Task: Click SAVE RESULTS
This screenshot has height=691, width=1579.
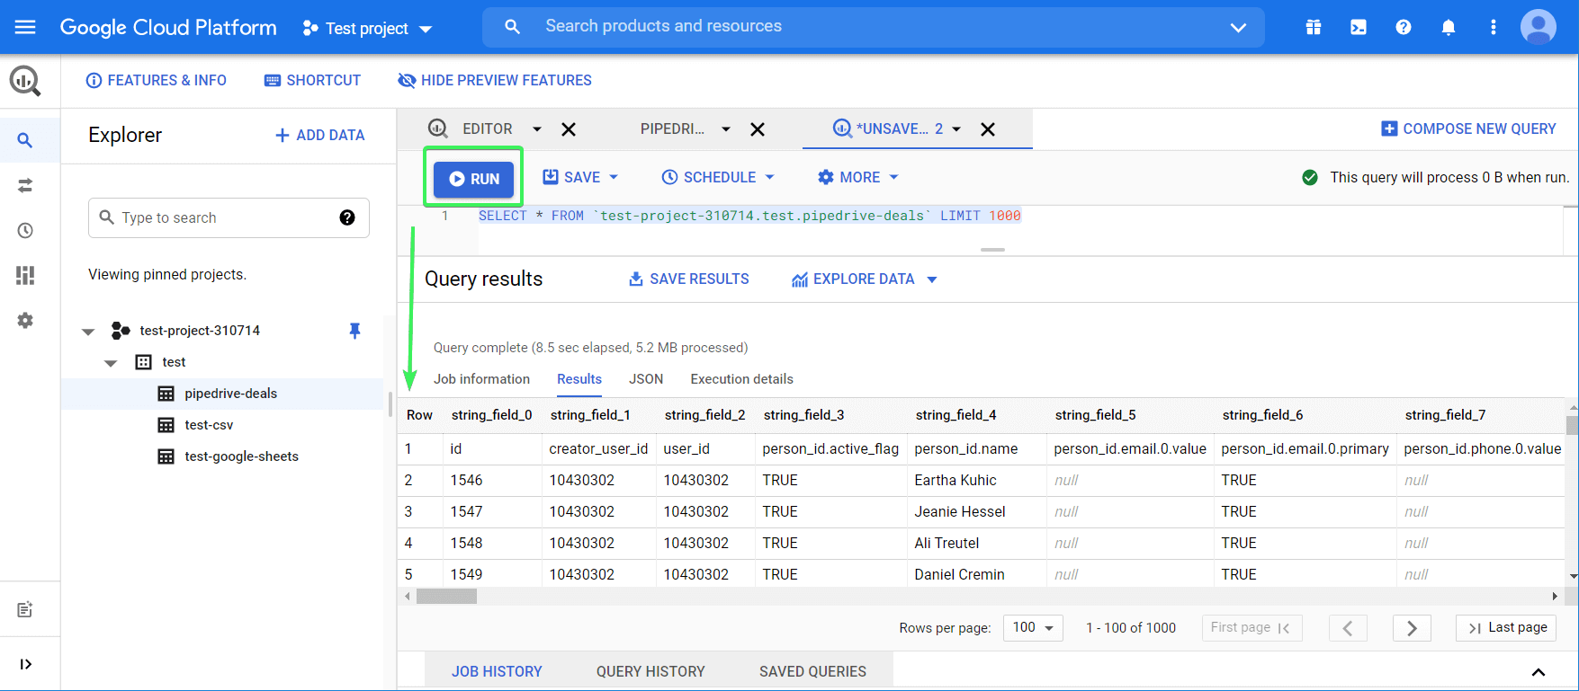Action: 689,279
